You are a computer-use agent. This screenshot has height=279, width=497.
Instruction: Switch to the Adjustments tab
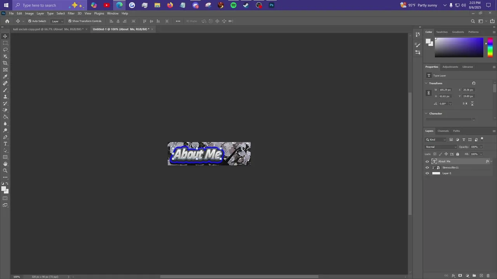(450, 67)
